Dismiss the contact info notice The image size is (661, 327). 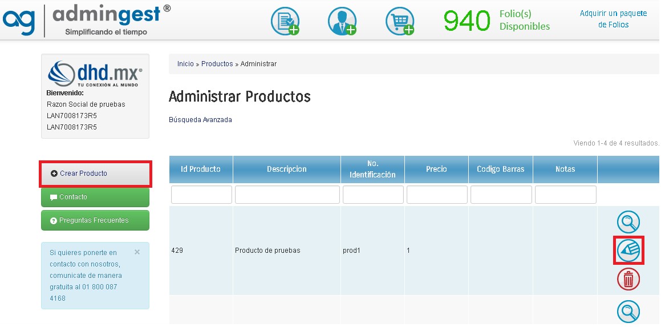pos(137,252)
